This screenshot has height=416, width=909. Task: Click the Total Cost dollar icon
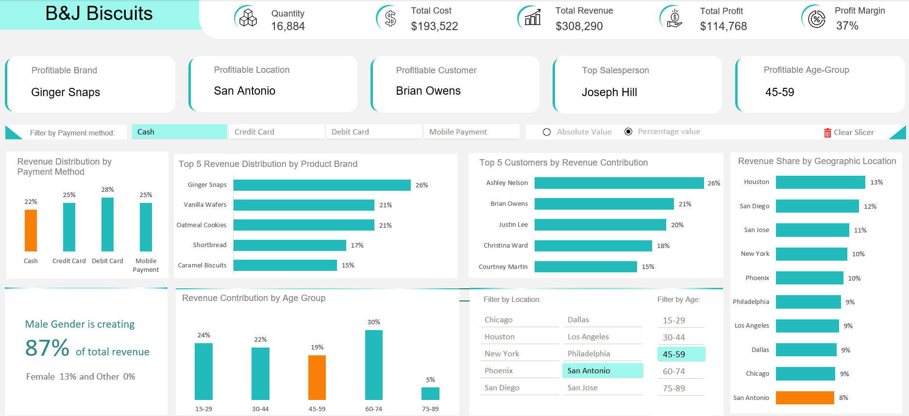(x=390, y=18)
